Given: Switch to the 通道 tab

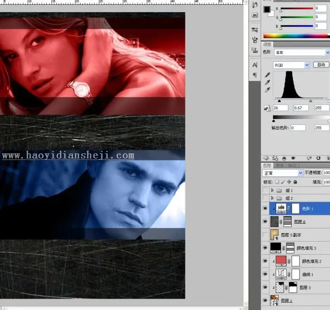Looking at the screenshot, I should 280,166.
